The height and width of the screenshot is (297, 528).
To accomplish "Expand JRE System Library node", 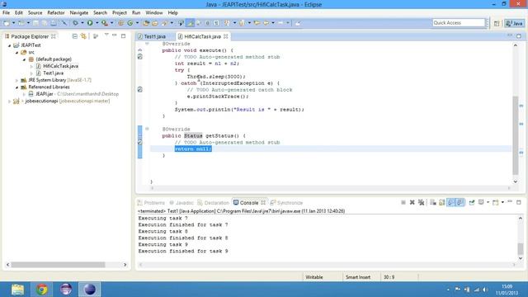I will click(16, 80).
